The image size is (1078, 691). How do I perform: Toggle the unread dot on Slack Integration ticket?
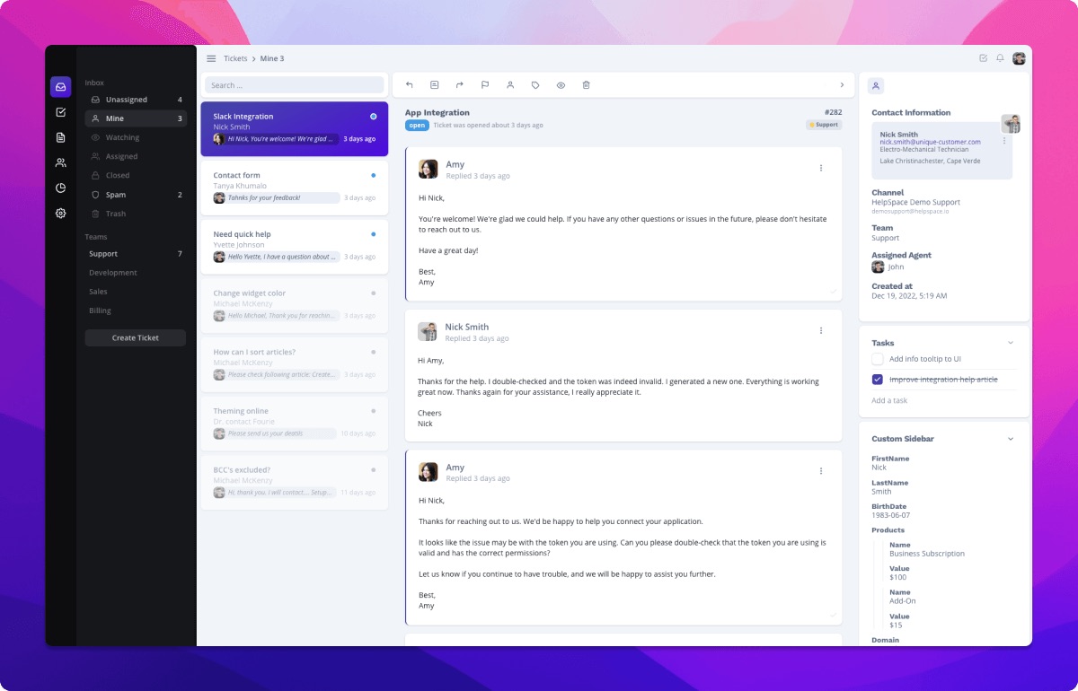click(374, 116)
